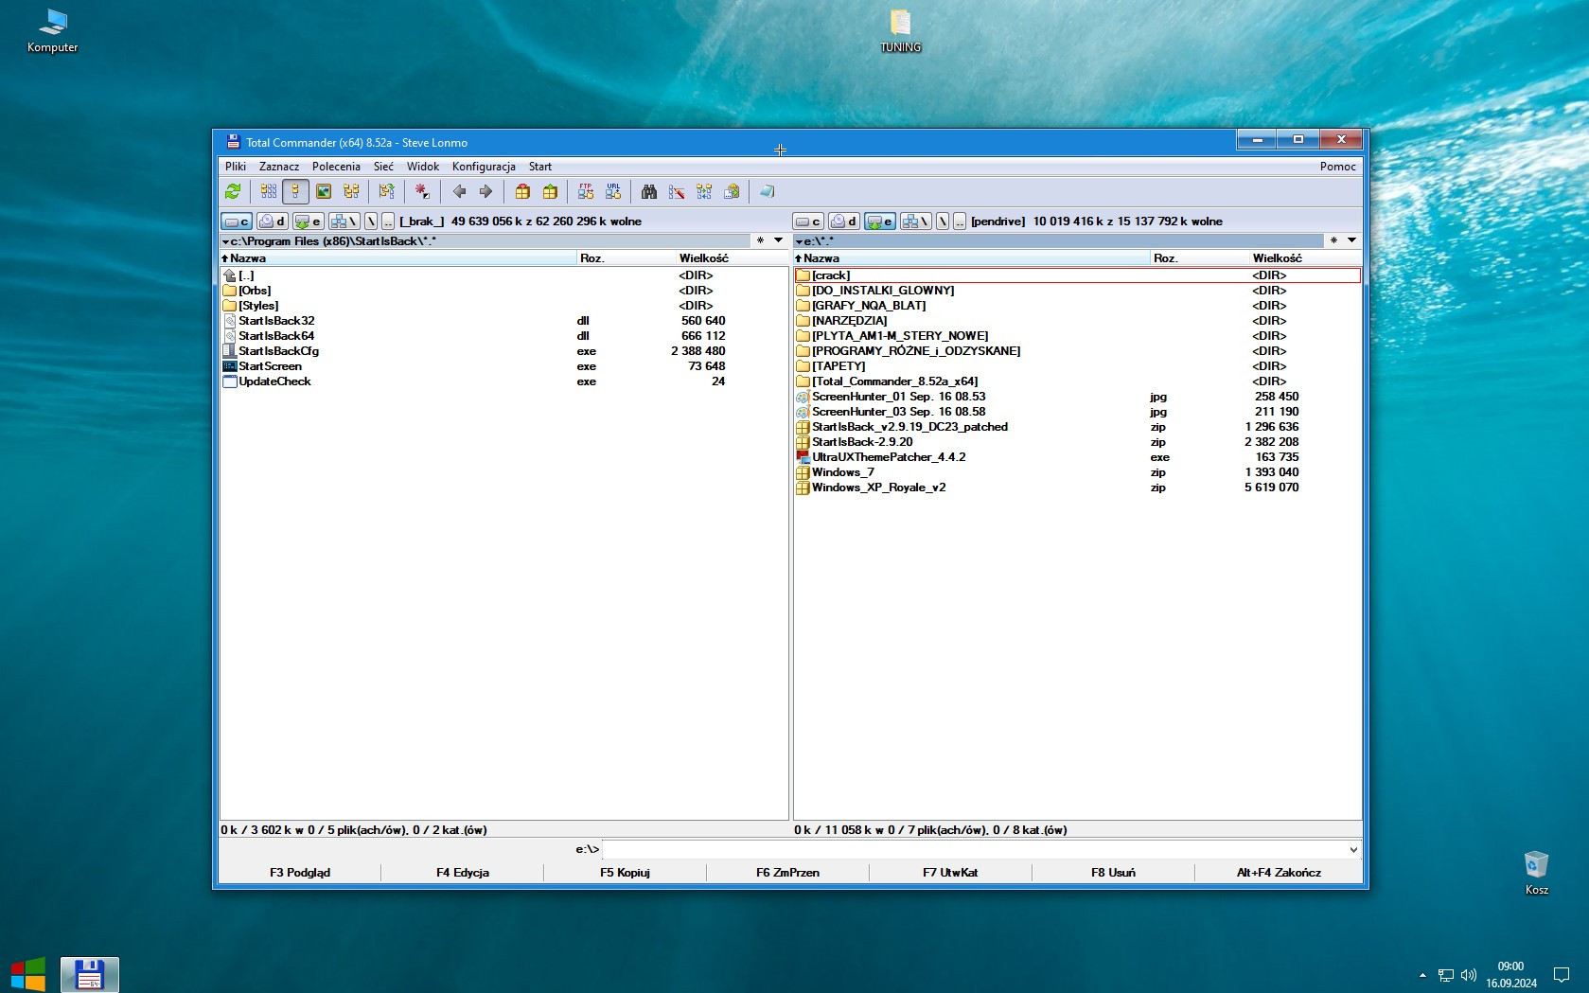Click the Synchronize directories icon

click(704, 192)
